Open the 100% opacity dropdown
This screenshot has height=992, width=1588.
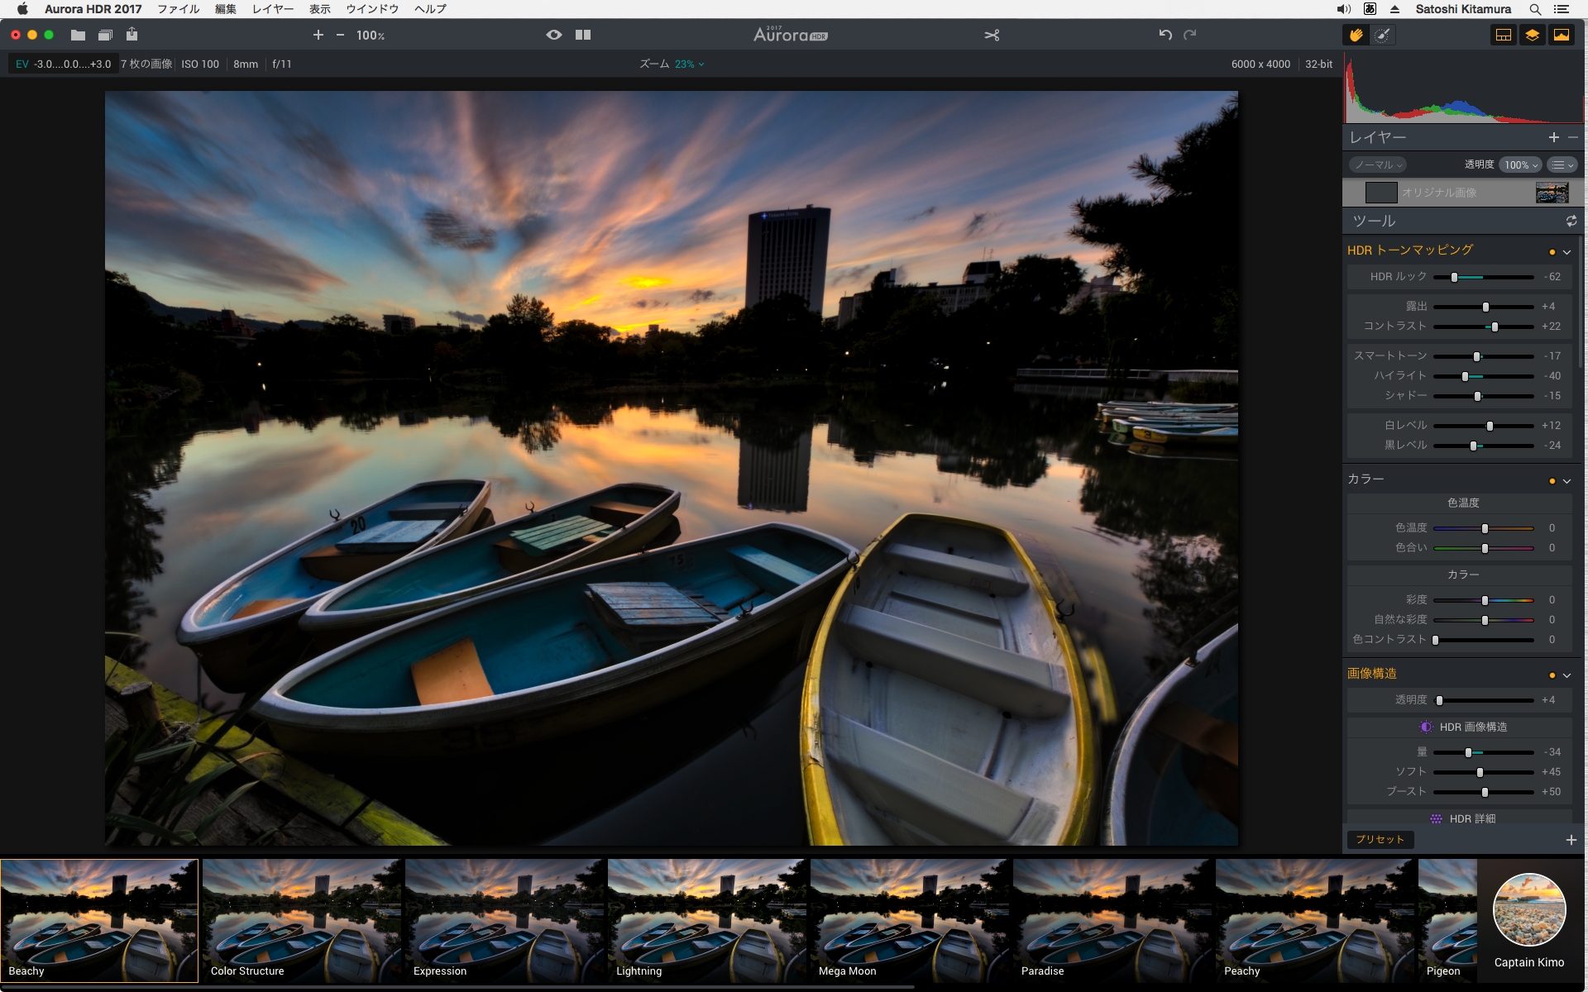click(1520, 165)
